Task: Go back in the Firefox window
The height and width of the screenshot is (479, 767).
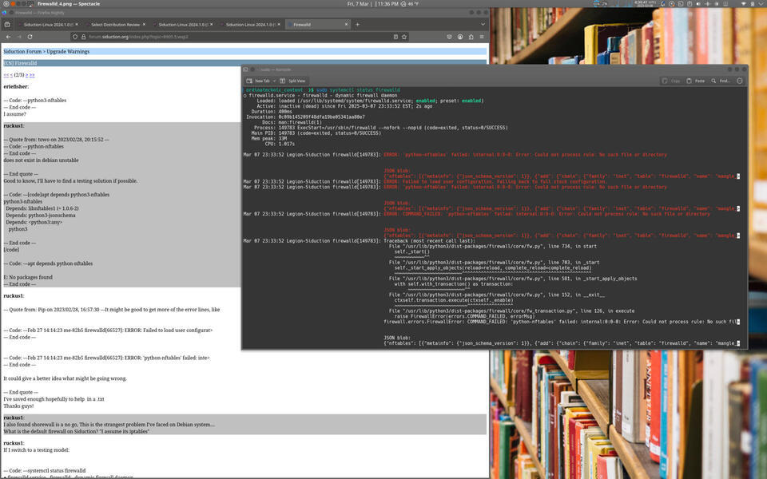Action: click(x=8, y=37)
